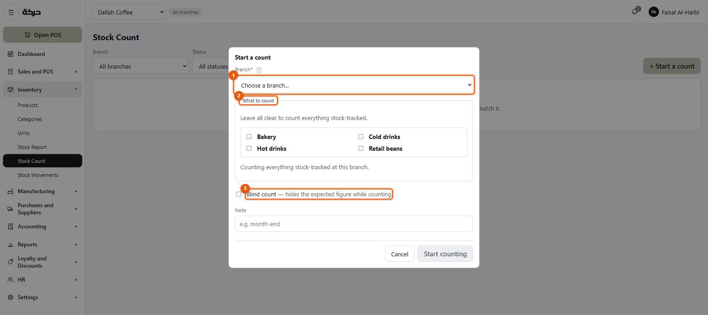Click the Loyalty and Discounts tag icon
This screenshot has height=315, width=708.
(x=10, y=262)
